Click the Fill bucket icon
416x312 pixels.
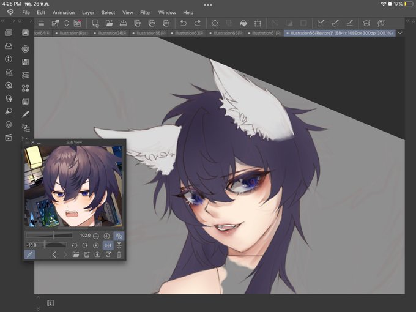click(x=243, y=23)
